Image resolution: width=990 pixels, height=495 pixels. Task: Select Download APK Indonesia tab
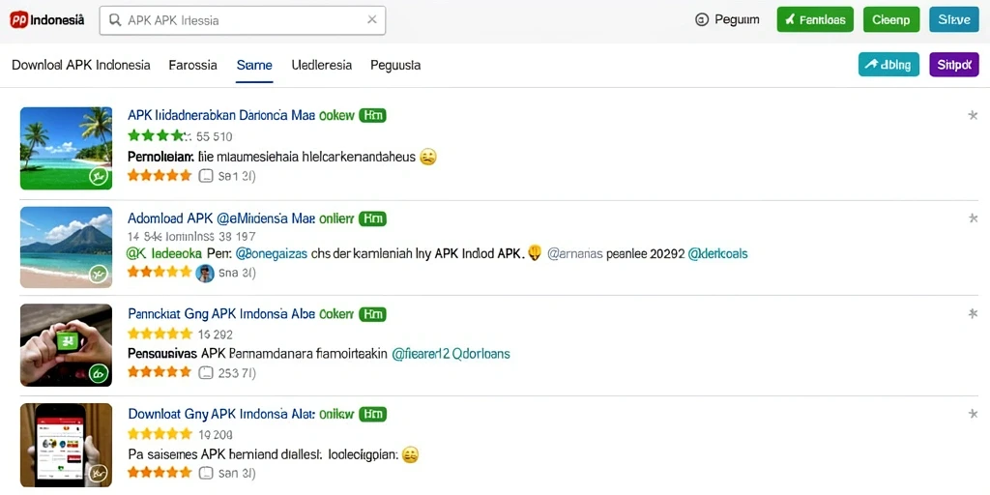pos(81,65)
